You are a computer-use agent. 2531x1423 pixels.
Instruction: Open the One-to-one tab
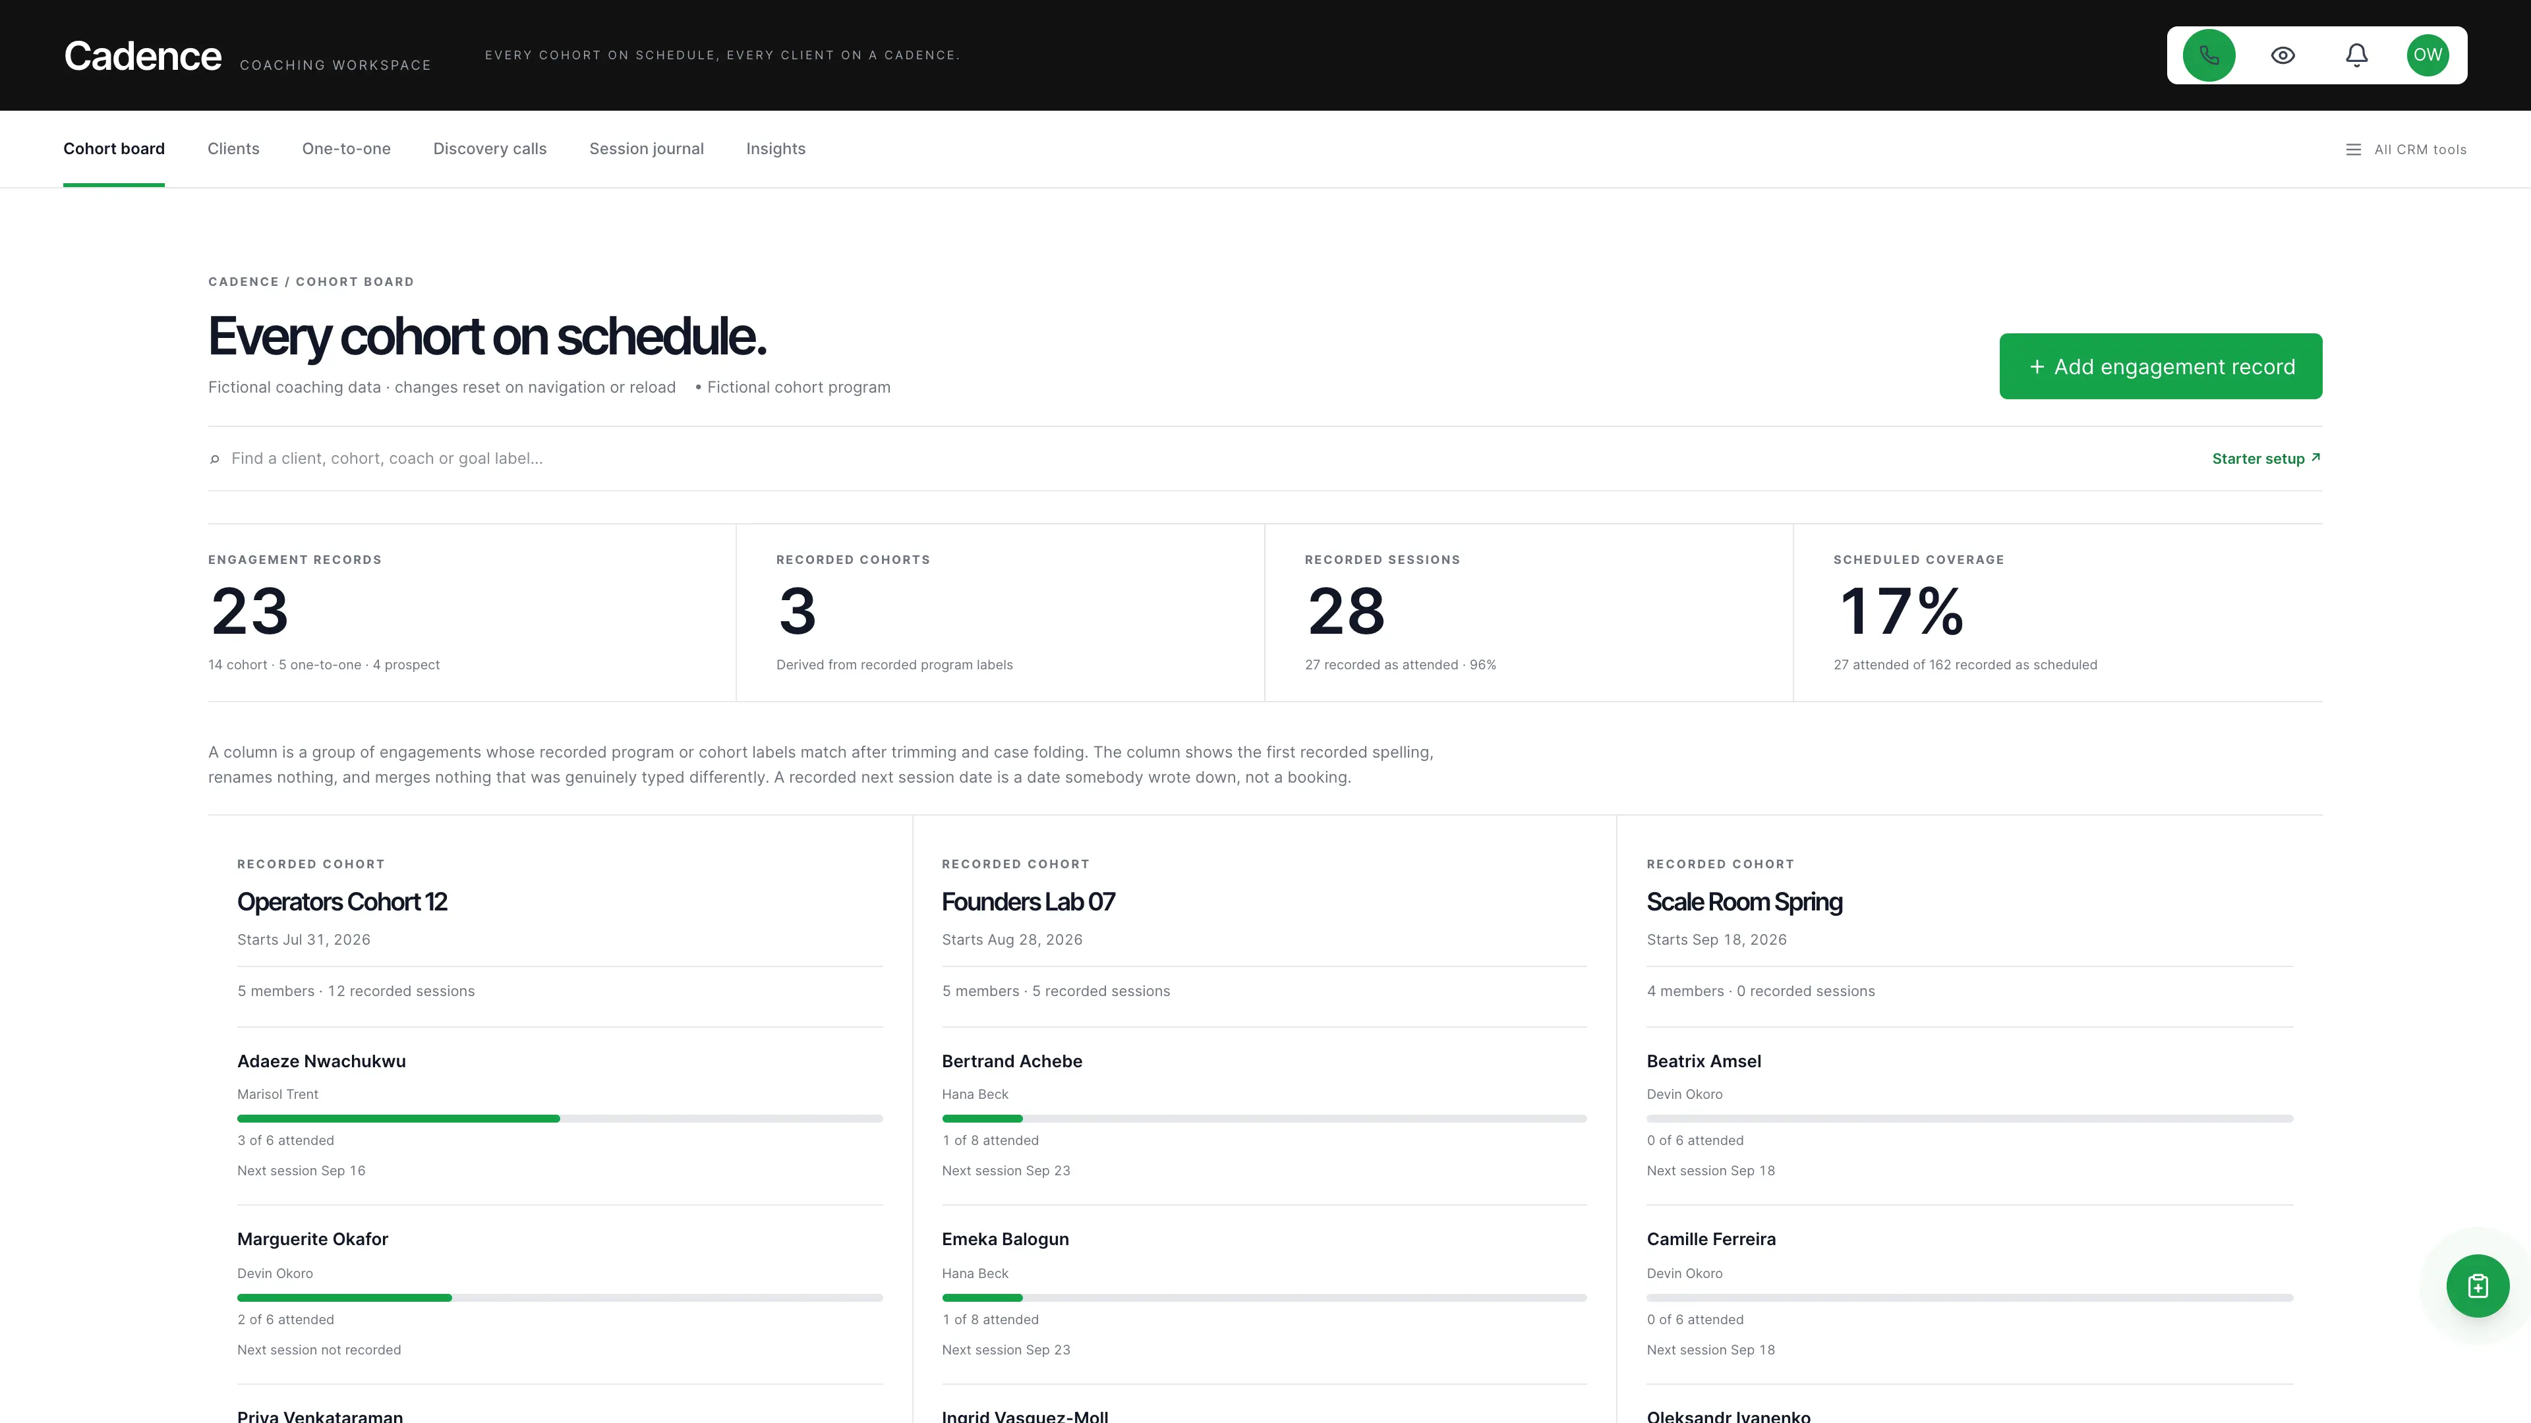346,148
